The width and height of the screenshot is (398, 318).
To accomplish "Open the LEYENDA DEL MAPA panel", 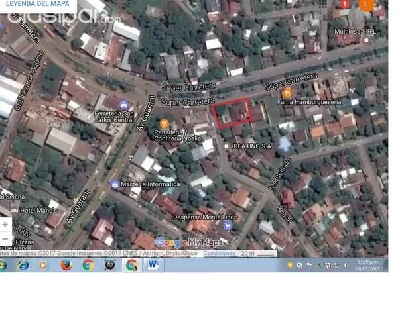I will tap(37, 4).
